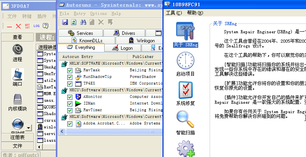Click the AMonitor shield icon
This screenshot has width=306, height=157.
tap(78, 97)
